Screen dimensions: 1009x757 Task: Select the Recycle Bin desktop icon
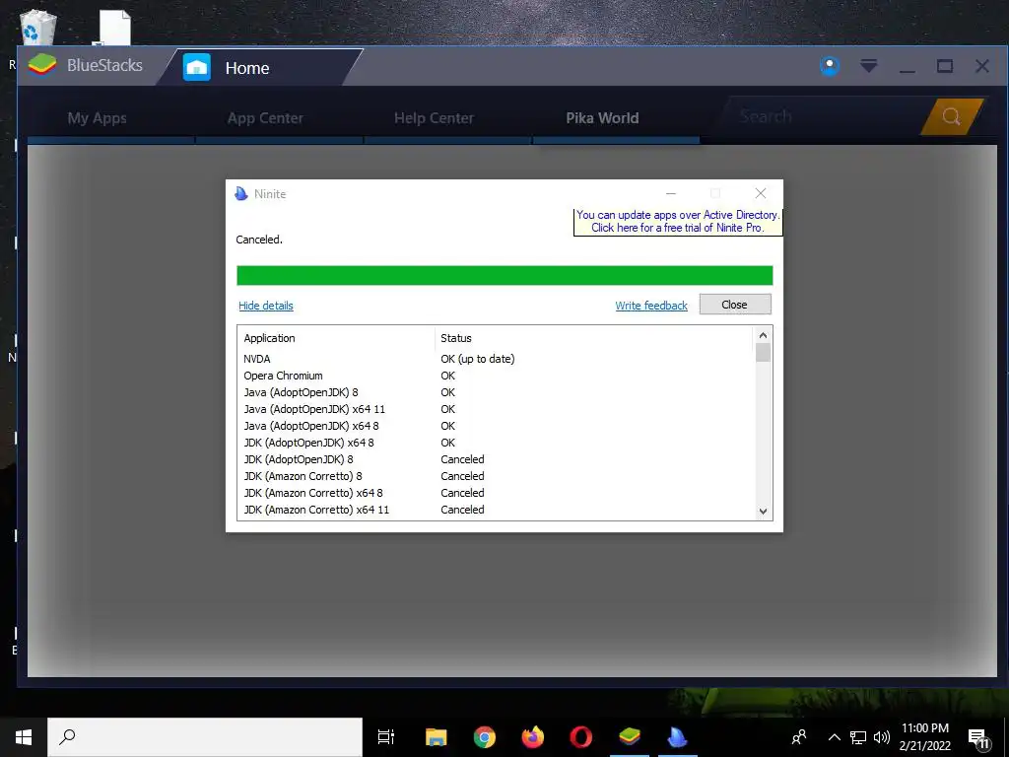point(38,27)
